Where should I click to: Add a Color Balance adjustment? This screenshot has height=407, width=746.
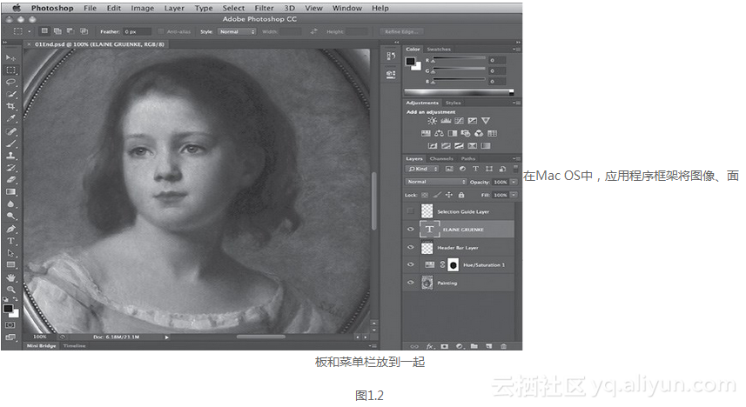click(x=439, y=134)
